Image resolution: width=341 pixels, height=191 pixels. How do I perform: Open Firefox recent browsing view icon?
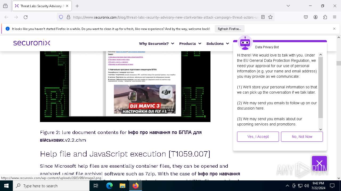[5, 6]
